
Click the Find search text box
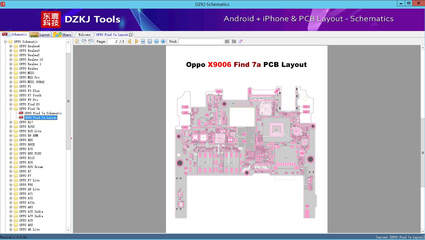coord(201,41)
